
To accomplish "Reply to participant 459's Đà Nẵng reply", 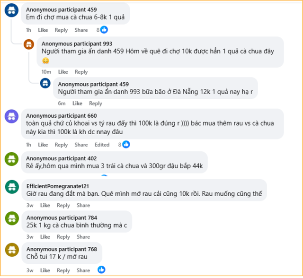I will (x=95, y=104).
